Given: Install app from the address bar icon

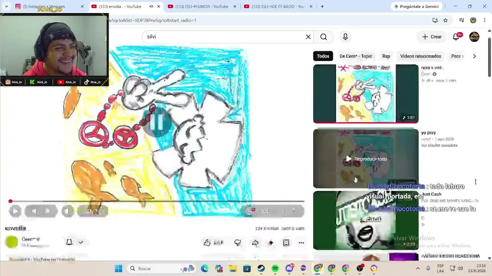Looking at the screenshot, I should [435, 20].
